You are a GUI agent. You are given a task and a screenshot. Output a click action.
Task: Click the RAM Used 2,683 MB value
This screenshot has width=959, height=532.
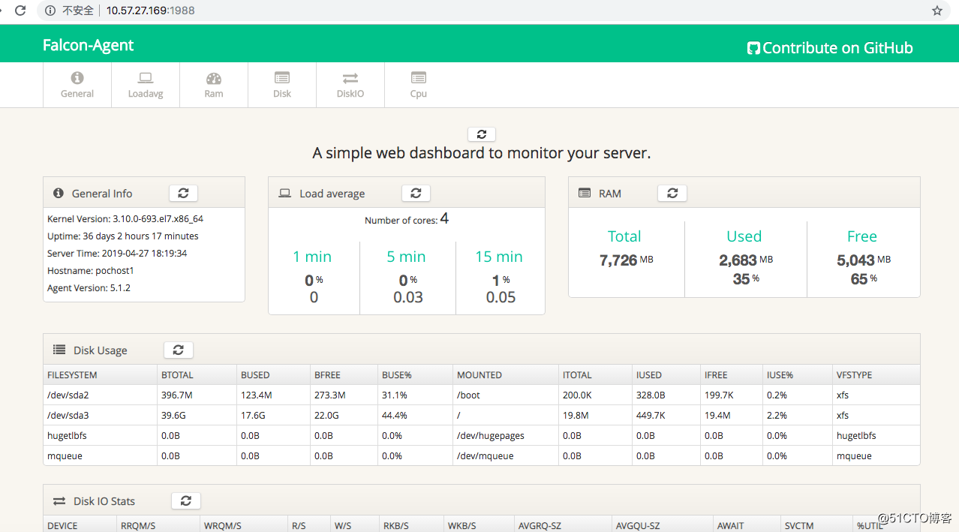coord(746,260)
